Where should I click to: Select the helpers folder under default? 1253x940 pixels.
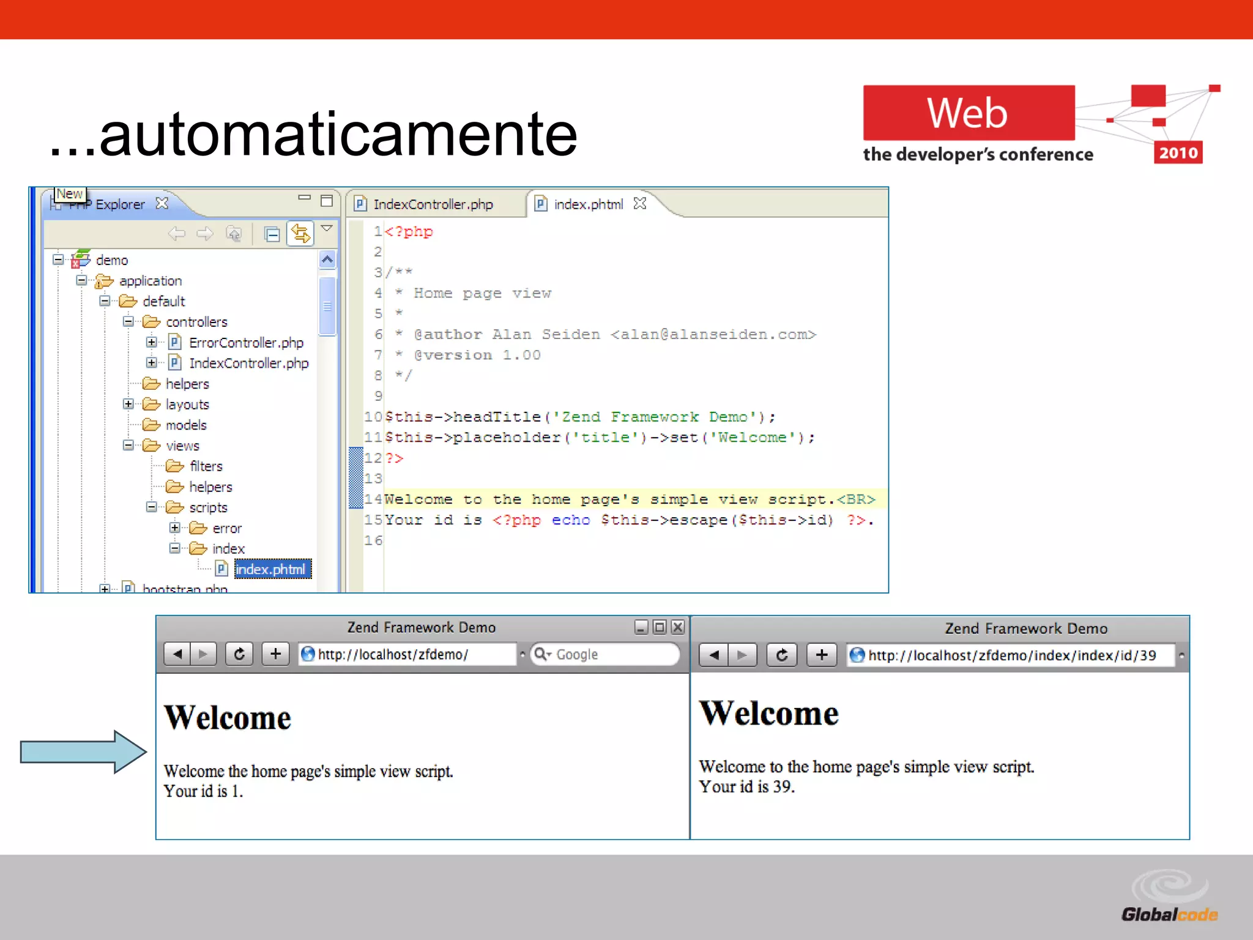tap(187, 384)
